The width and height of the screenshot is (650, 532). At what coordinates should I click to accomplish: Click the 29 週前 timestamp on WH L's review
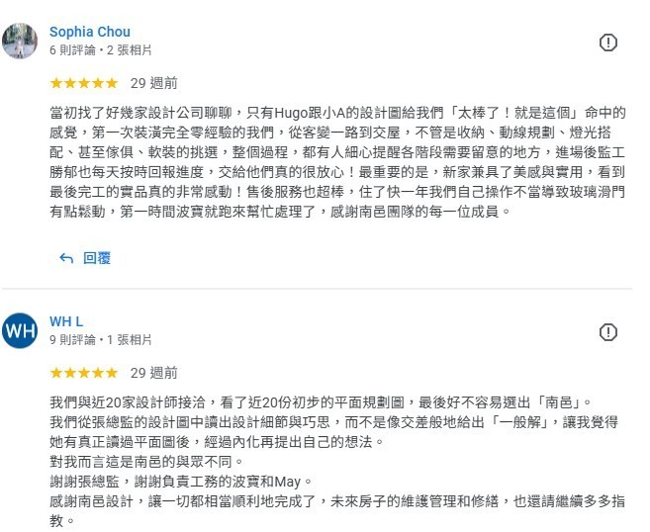coord(153,373)
